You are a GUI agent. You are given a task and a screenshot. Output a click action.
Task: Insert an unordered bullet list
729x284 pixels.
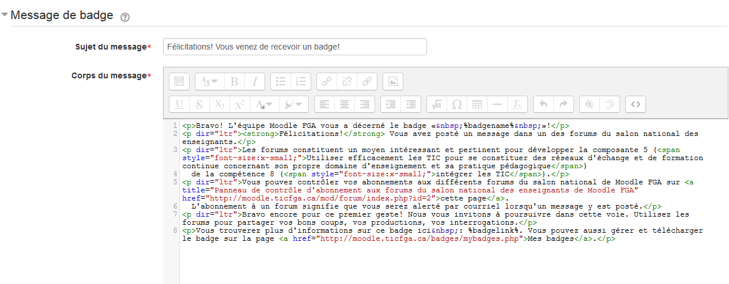[x=281, y=81]
